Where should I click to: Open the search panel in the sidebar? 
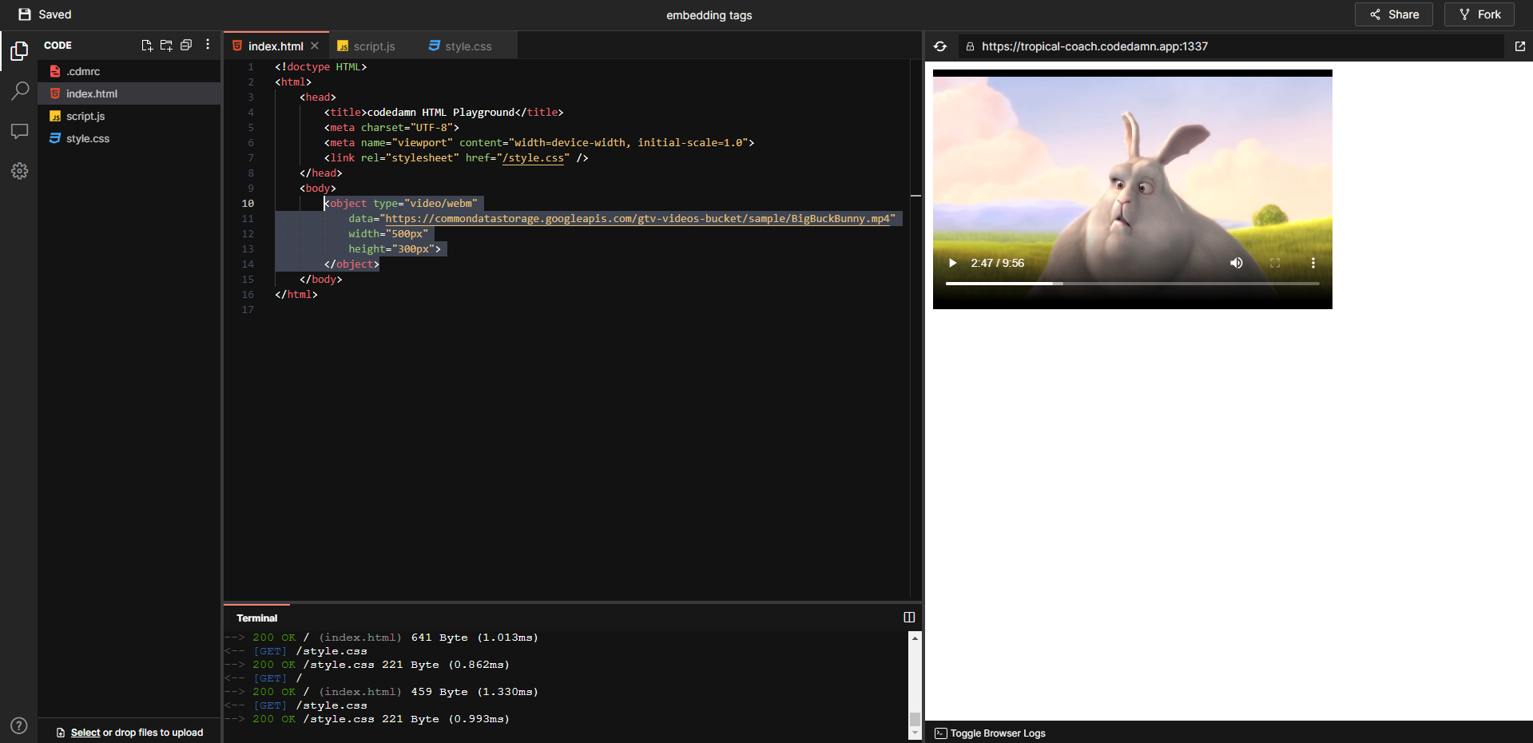coord(19,91)
